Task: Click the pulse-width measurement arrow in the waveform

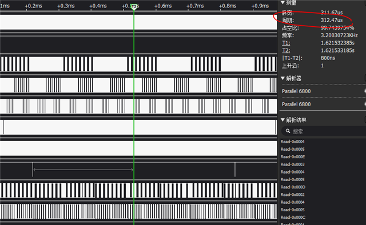Action: (83, 170)
